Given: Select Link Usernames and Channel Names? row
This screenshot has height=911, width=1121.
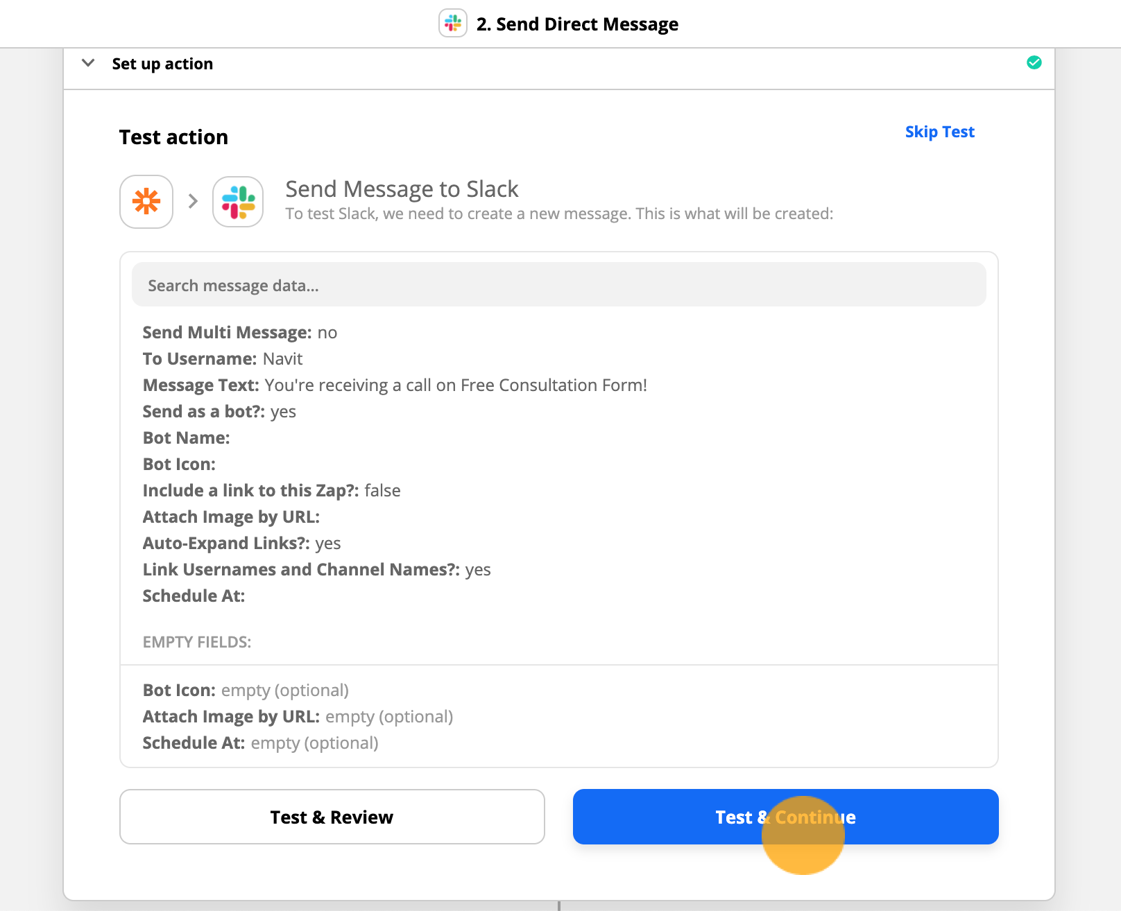Looking at the screenshot, I should coord(316,570).
